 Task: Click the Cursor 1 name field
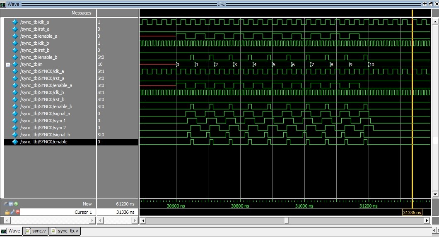(x=58, y=212)
